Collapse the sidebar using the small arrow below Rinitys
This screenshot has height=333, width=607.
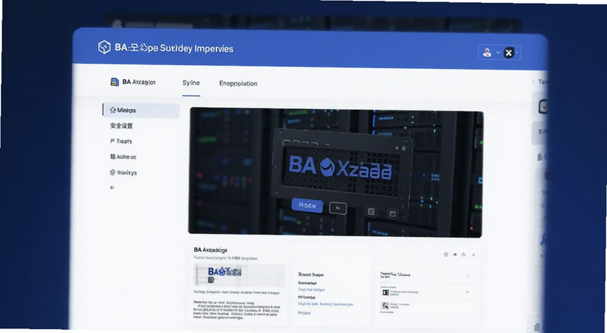pos(112,188)
